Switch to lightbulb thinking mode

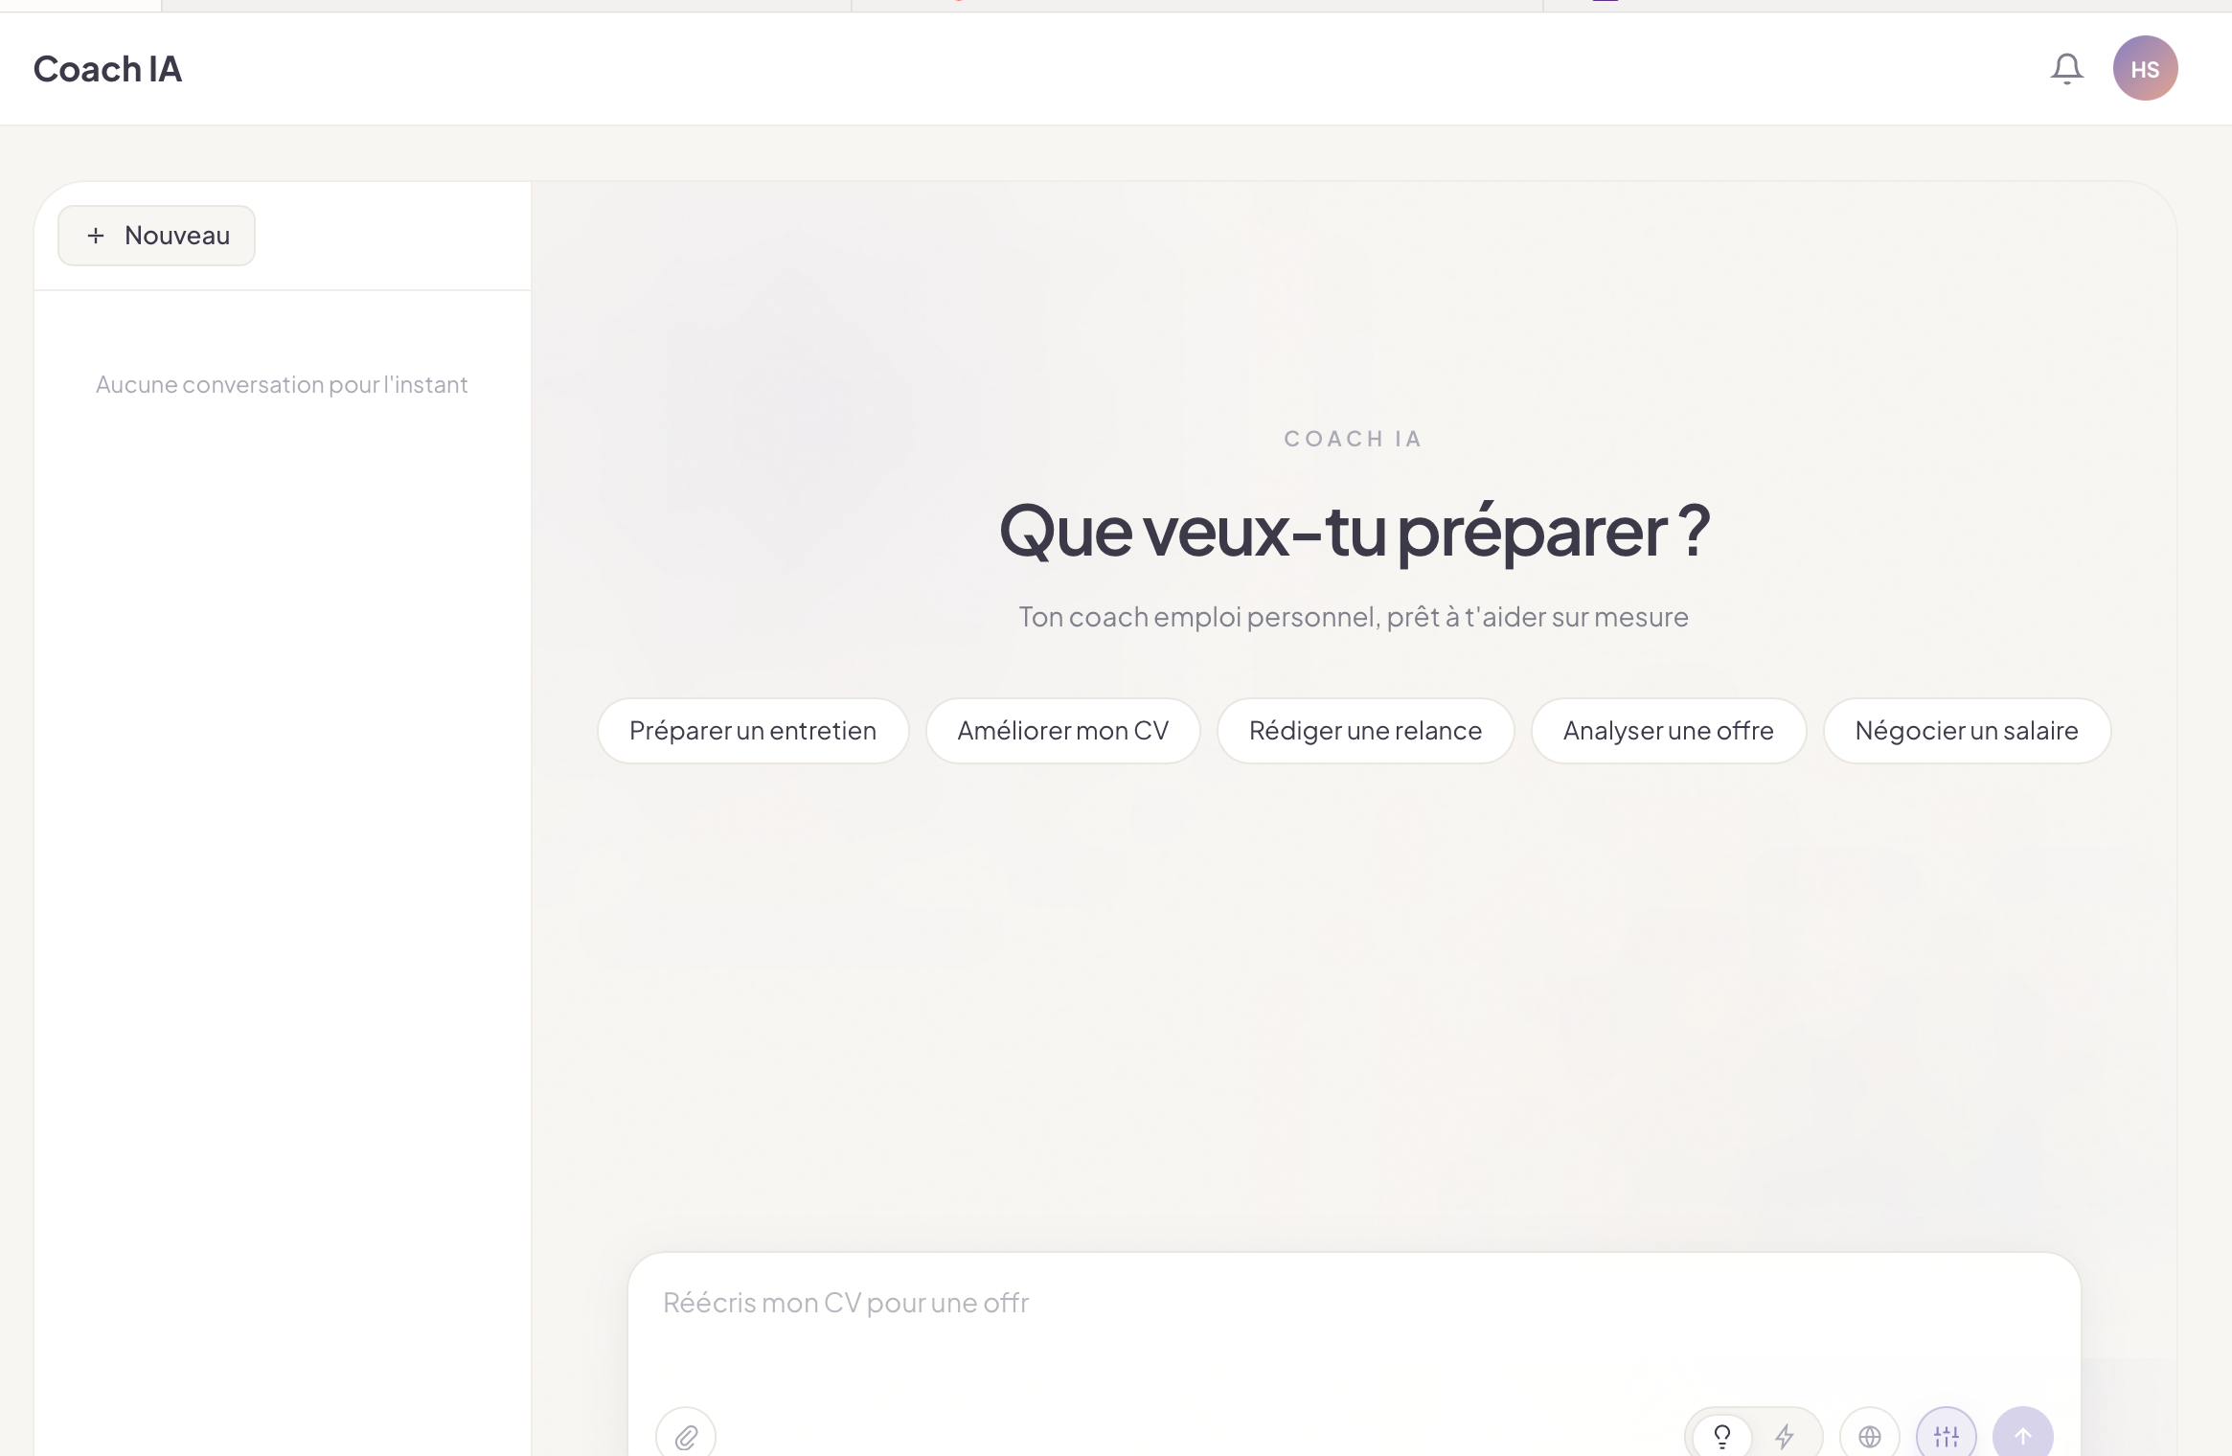pos(1721,1436)
